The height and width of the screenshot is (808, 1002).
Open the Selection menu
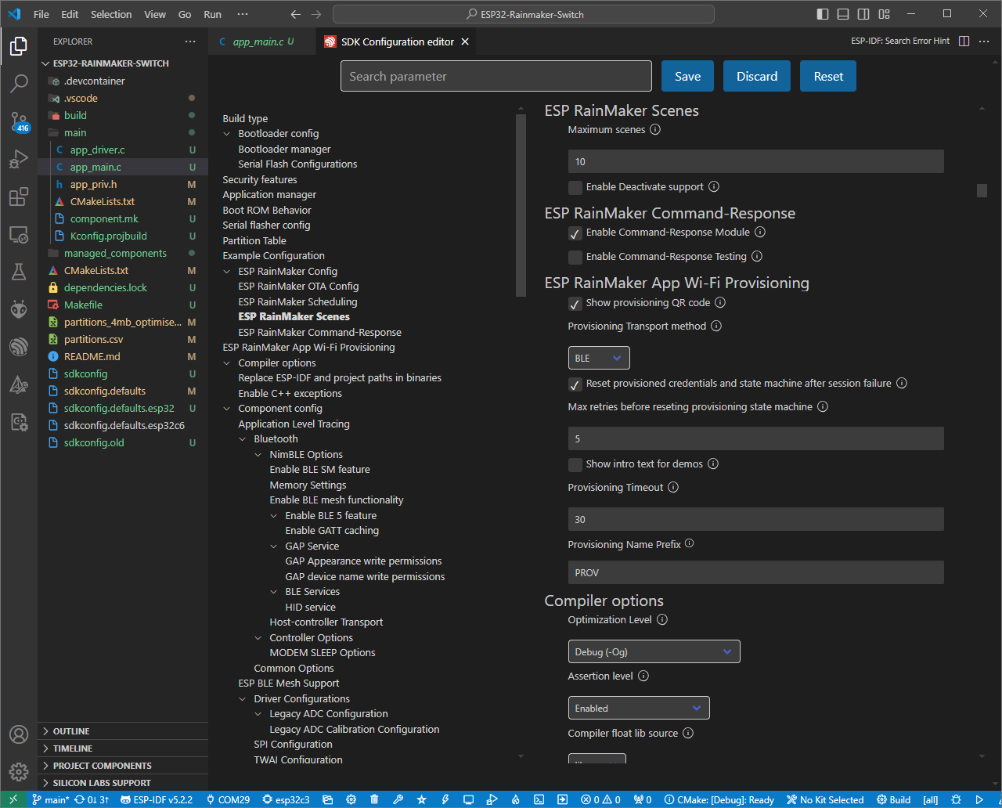coord(111,14)
